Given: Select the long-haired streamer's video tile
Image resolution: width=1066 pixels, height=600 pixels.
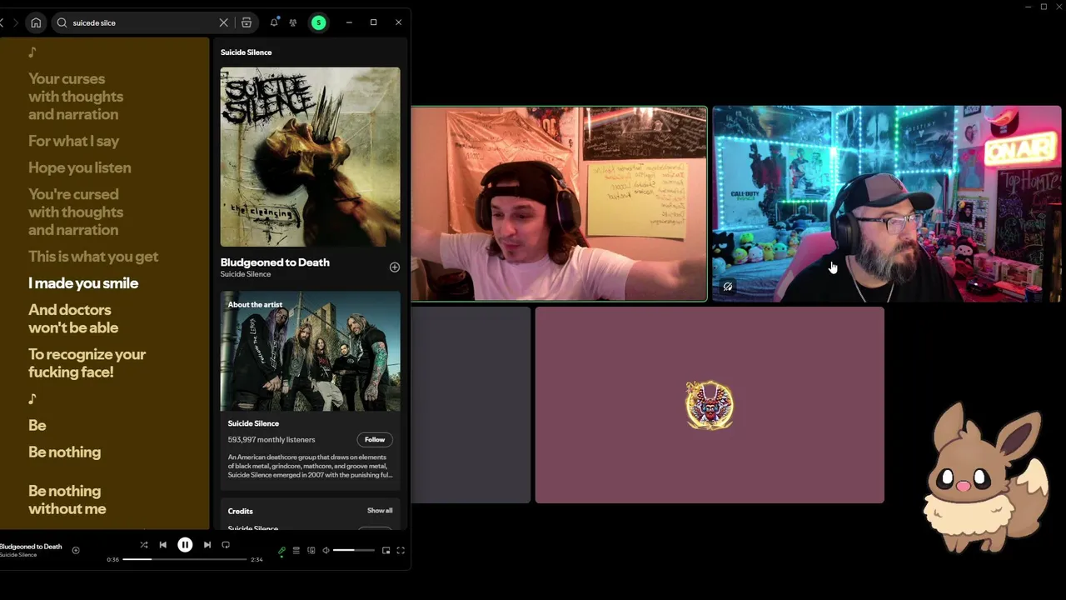Looking at the screenshot, I should (x=559, y=203).
